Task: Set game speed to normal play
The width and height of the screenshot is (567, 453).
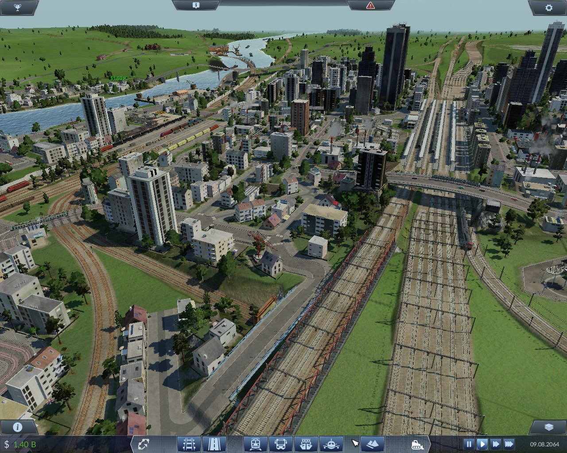Action: pos(482,444)
